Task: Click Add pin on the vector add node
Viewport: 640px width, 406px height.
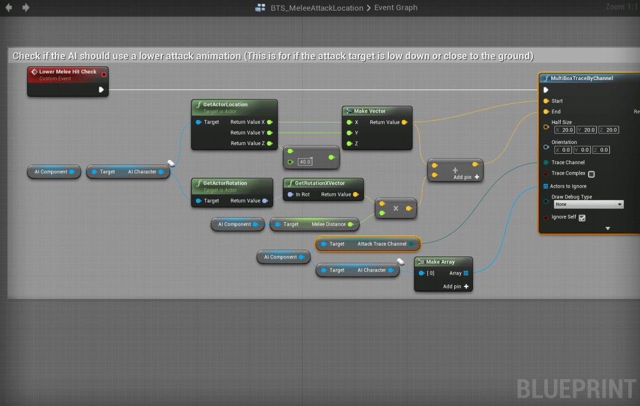Action: pos(466,177)
